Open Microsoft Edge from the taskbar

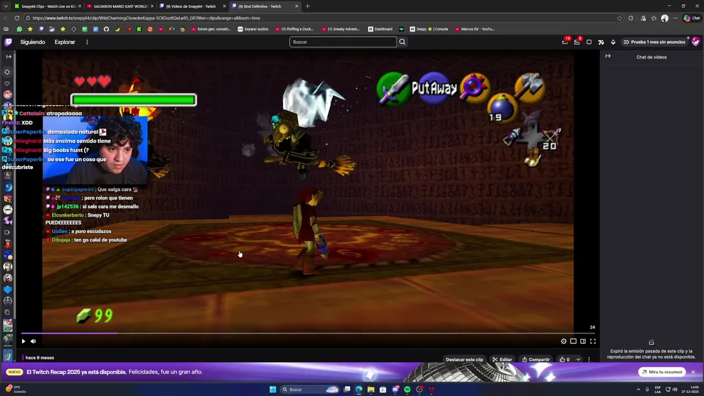tap(359, 389)
